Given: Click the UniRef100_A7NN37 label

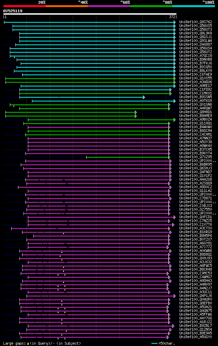Looking at the screenshot, I should click(x=196, y=138).
